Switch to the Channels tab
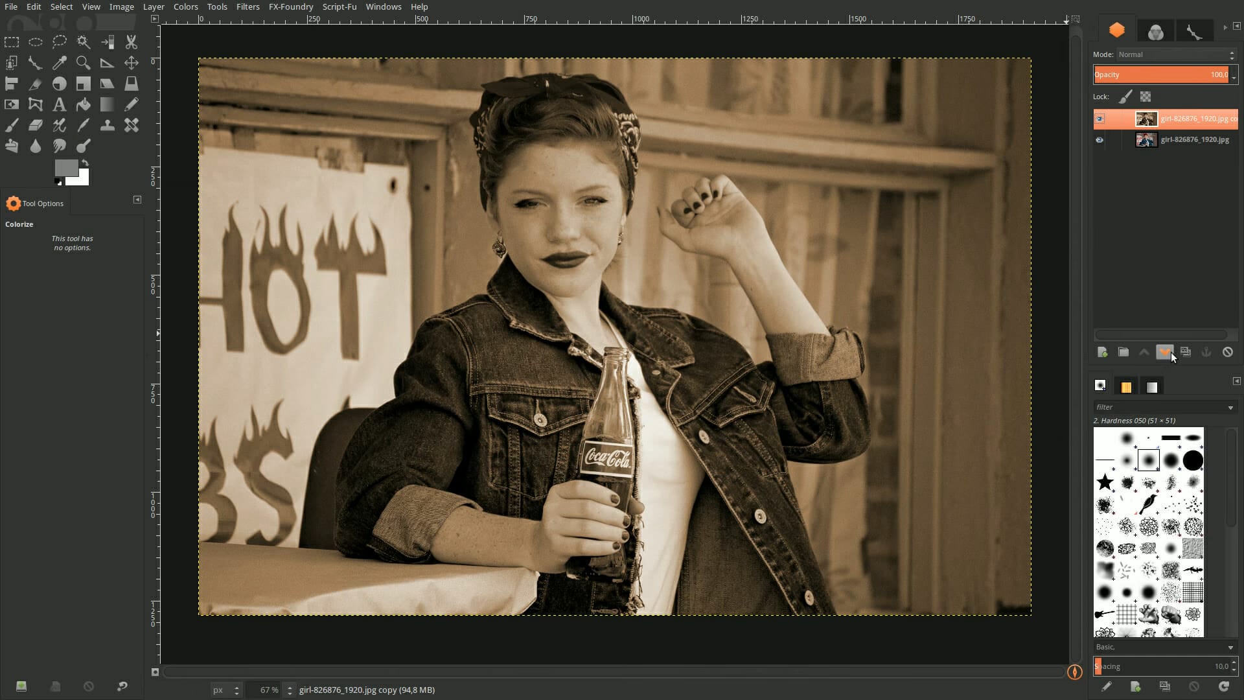Screen dimensions: 1244x700 point(1155,30)
